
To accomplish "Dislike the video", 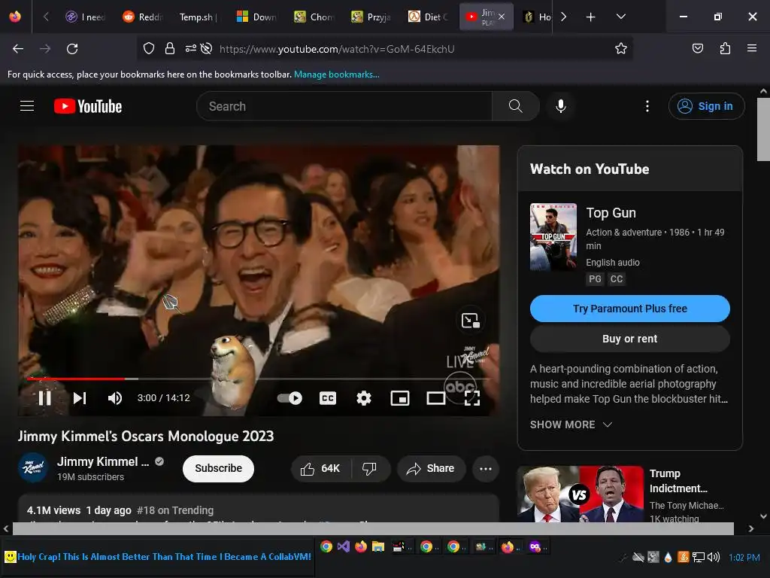I will pos(370,469).
